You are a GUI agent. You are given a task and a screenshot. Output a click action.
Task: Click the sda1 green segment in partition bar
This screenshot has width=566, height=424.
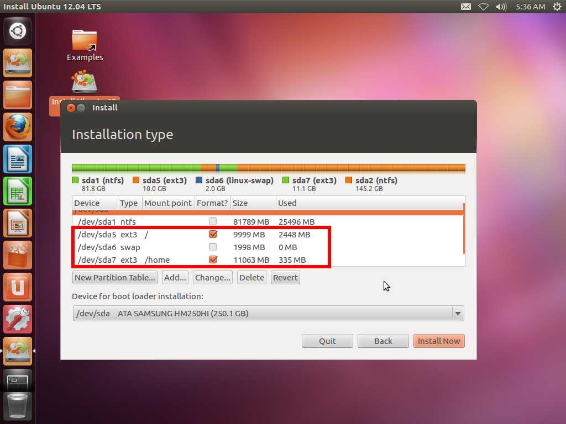point(136,168)
